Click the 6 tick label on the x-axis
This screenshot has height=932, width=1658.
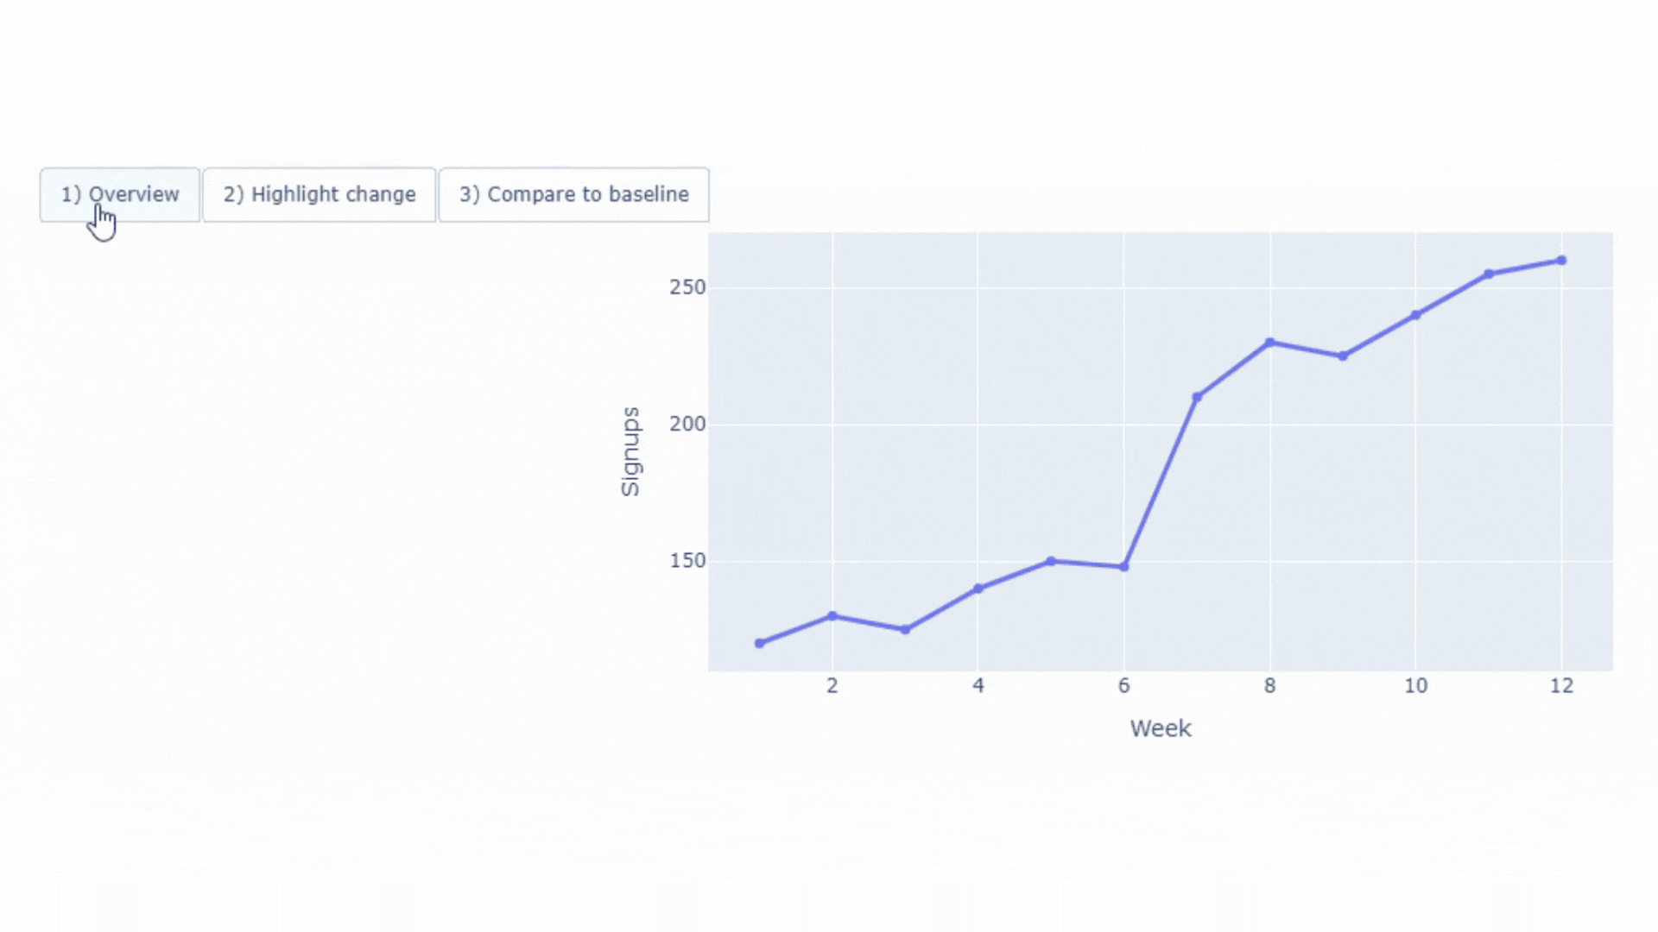[1123, 686]
